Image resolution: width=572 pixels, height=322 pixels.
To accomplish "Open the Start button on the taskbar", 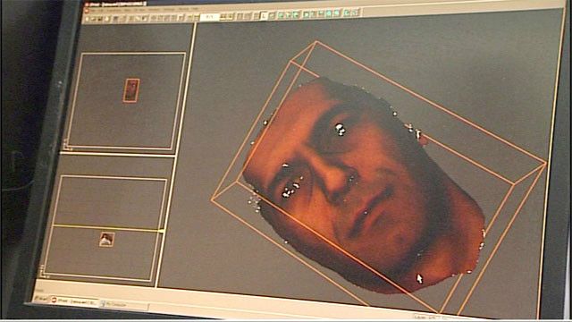I will click(x=41, y=299).
